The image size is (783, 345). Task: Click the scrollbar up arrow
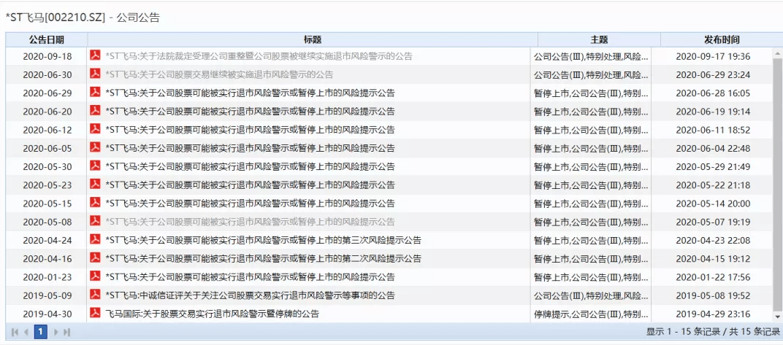777,53
